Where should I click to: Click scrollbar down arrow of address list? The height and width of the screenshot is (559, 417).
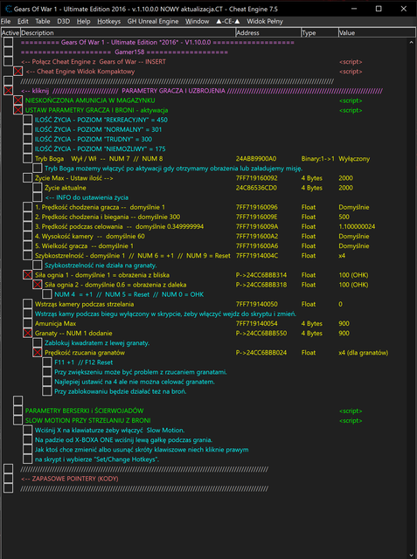point(411,555)
